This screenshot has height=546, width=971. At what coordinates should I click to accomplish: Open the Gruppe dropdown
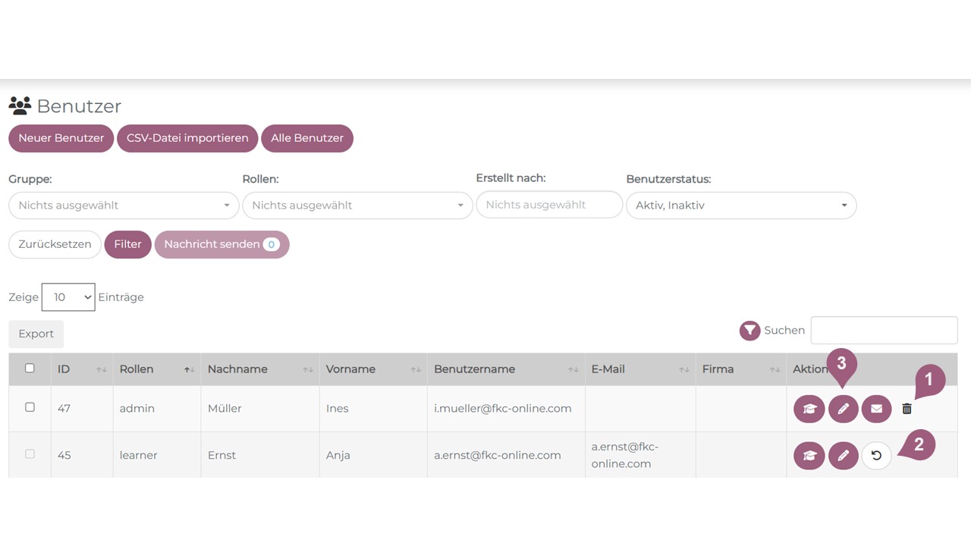[124, 206]
